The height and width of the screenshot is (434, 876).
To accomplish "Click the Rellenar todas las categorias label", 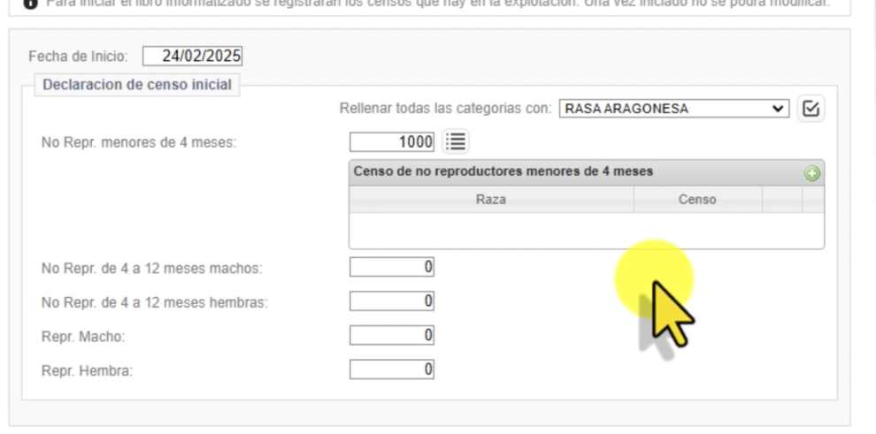I will (446, 110).
